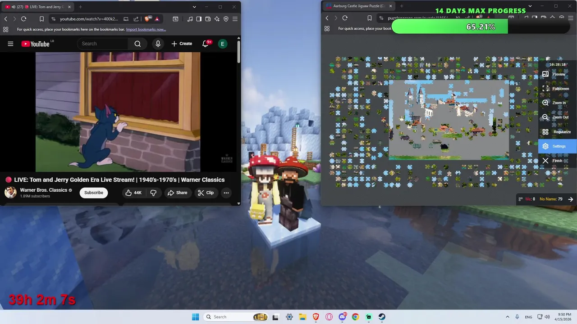
Task: Dislike the Tom and Jerry video
Action: tap(153, 193)
